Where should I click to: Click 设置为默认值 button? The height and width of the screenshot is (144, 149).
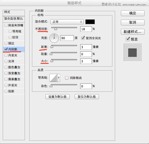[x=57, y=97]
